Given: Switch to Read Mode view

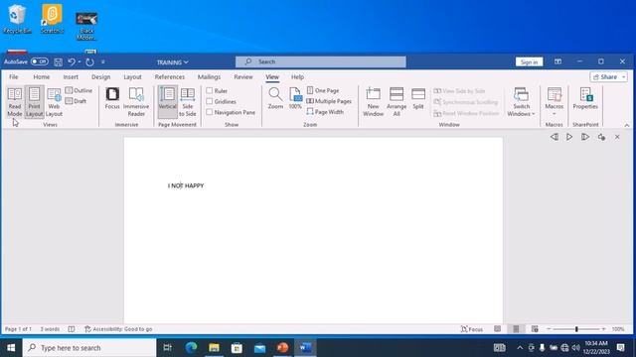Looking at the screenshot, I should 15,102.
